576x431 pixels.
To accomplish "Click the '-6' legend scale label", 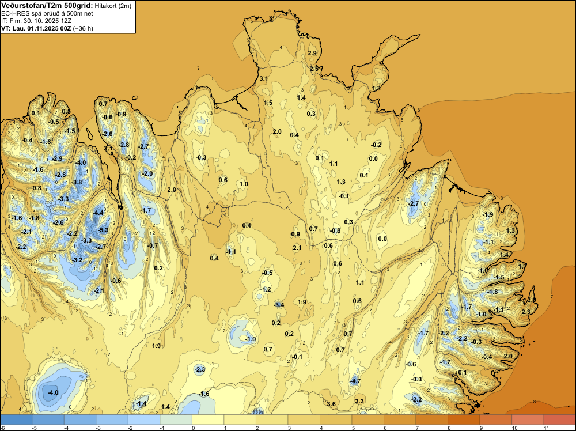I will click(x=3, y=428).
